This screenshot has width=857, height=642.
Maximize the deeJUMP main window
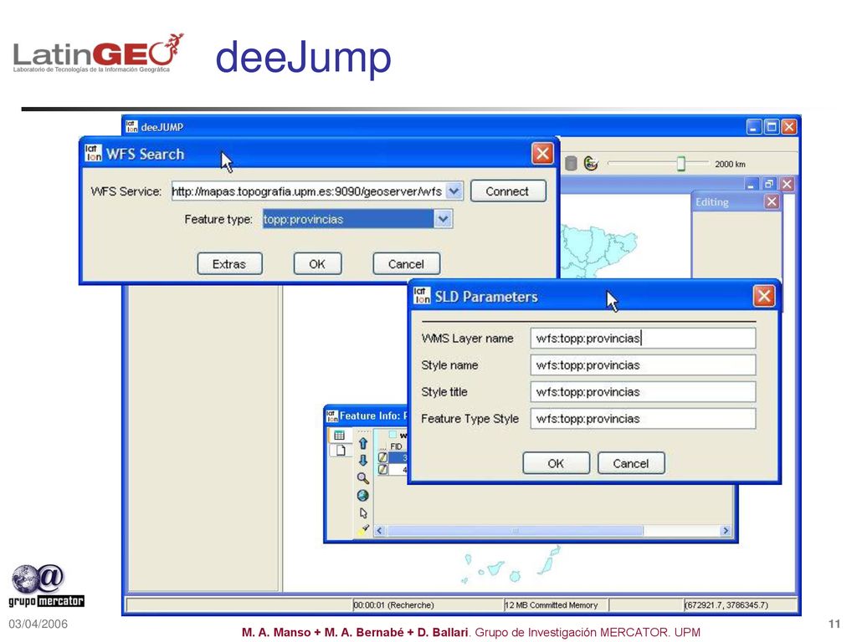(771, 127)
